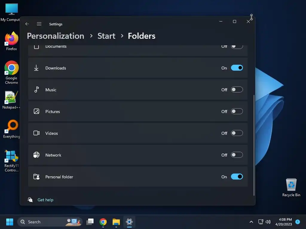
Task: Open the Settings navigation hamburger menu
Action: tap(39, 24)
